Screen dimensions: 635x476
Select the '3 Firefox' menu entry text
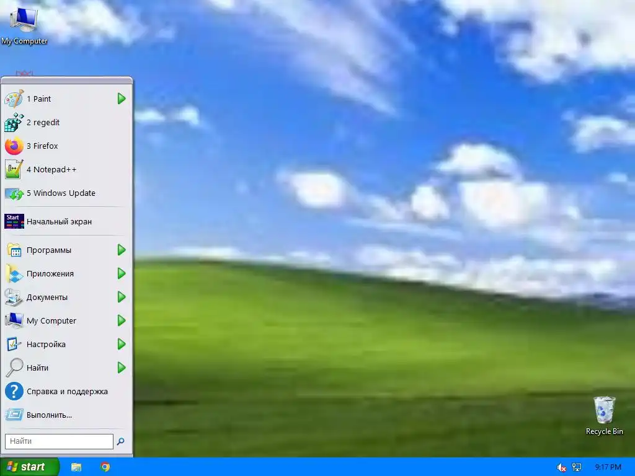point(42,146)
